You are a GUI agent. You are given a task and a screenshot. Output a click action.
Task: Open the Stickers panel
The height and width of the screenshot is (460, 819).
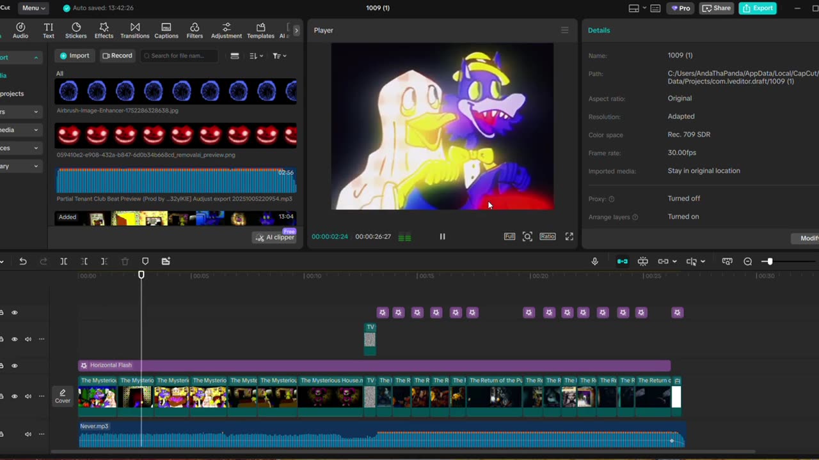[76, 30]
